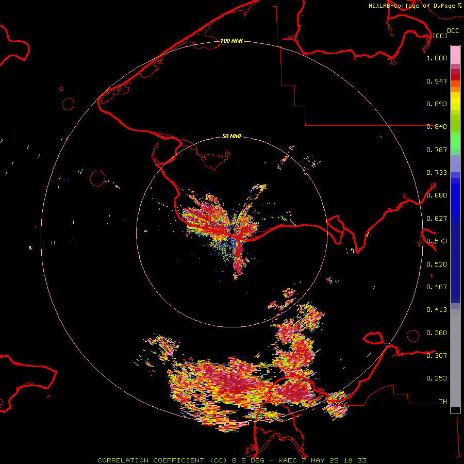Select the 1.000 scale value
The image size is (464, 464).
pos(437,58)
